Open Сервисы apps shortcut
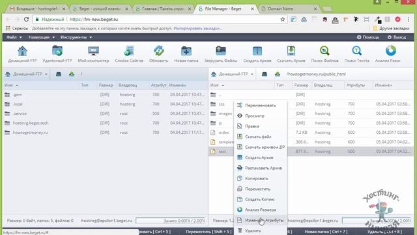The height and width of the screenshot is (235, 417). pyautogui.click(x=17, y=28)
